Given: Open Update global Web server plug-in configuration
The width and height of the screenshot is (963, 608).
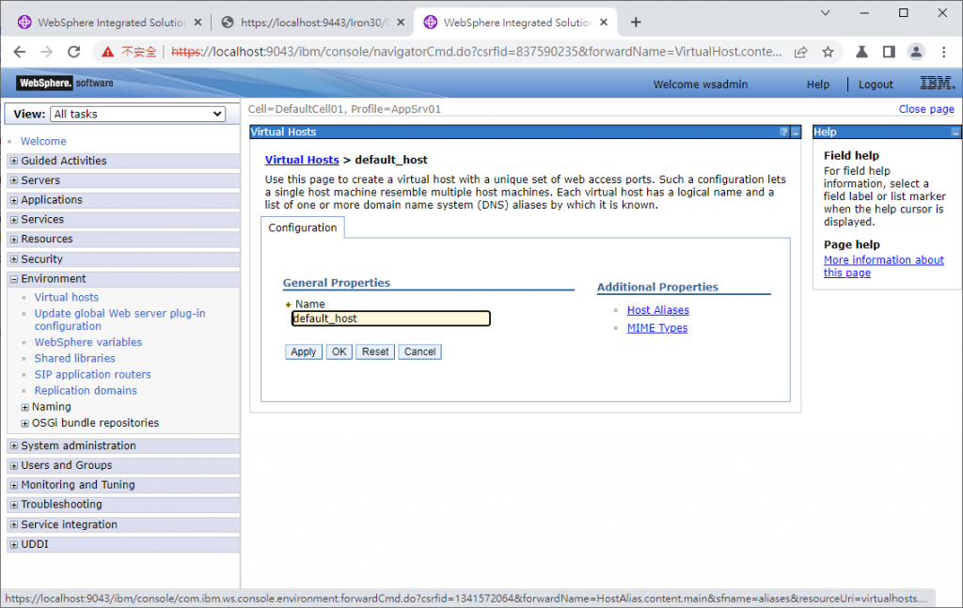Looking at the screenshot, I should pyautogui.click(x=119, y=320).
